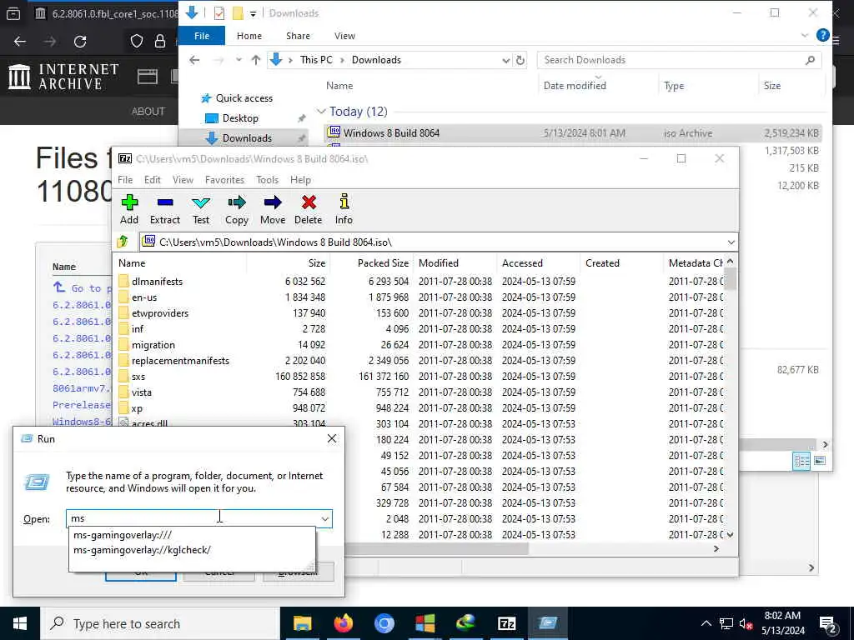Screen dimensions: 854x640
Task: Click the taskbar search box
Action: click(160, 623)
